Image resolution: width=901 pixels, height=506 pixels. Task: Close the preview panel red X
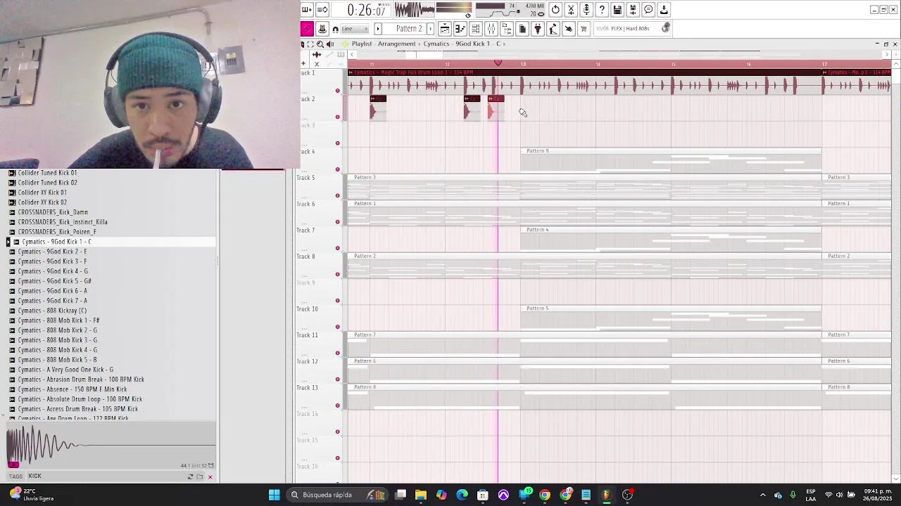(x=210, y=477)
